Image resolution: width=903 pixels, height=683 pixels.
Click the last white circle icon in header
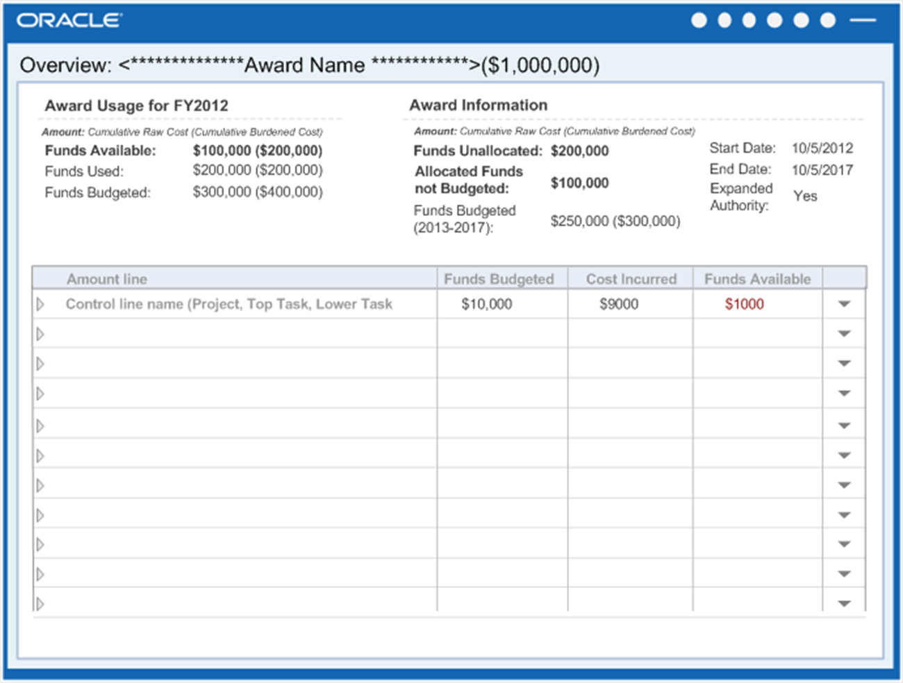(827, 20)
